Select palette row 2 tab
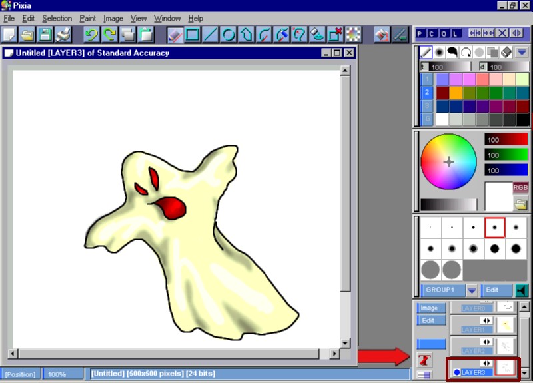This screenshot has width=533, height=383. point(427,93)
